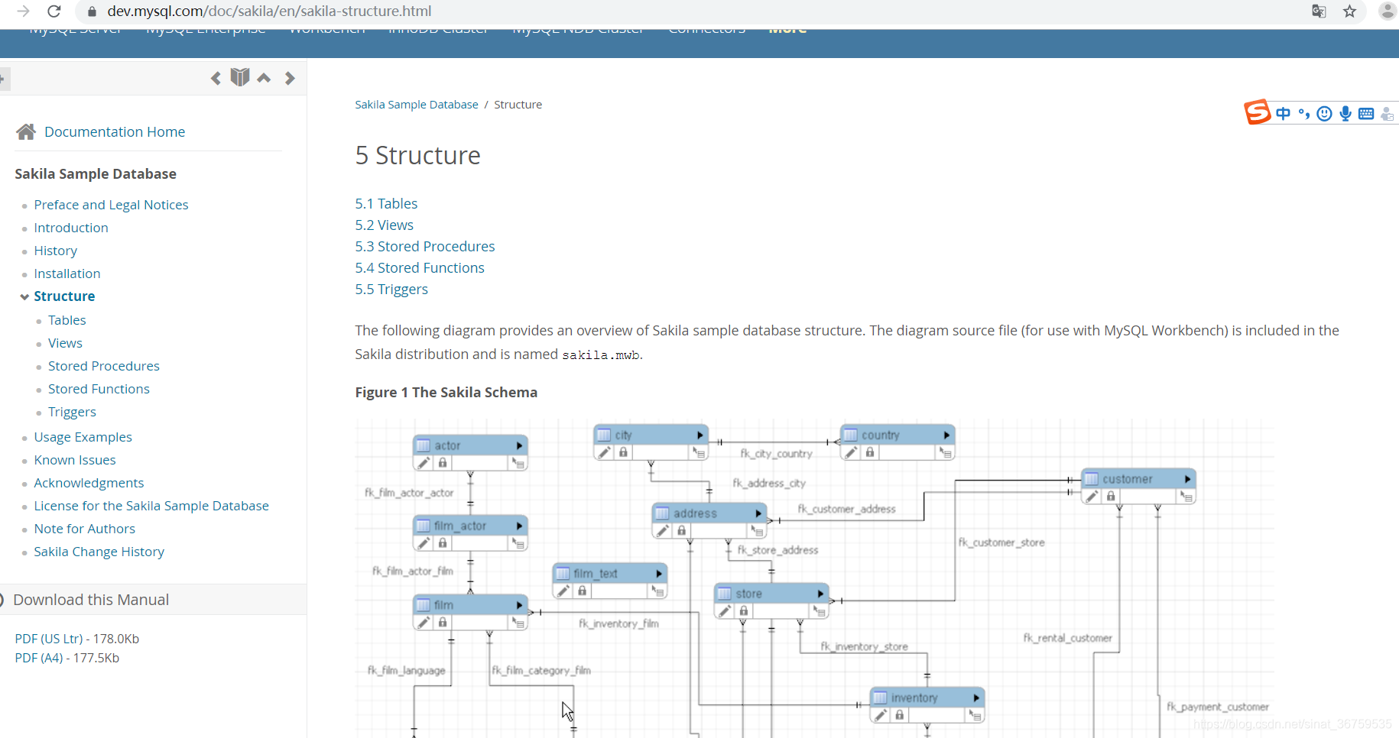Open 5.5 Triggers link
Viewport: 1399px width, 738px height.
(391, 290)
